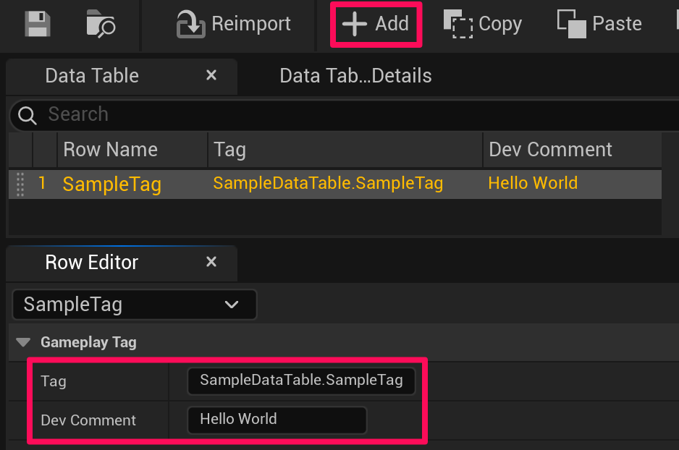Click the Dev Comment column header

coord(550,150)
